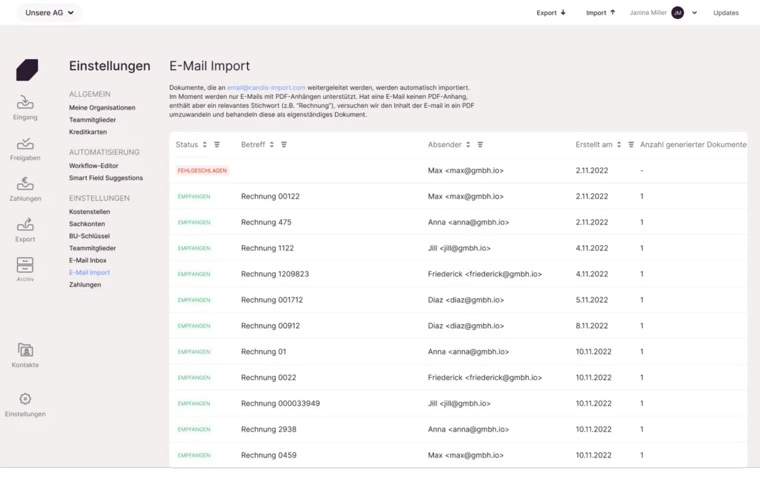
Task: Open Updates in the top bar
Action: point(726,13)
